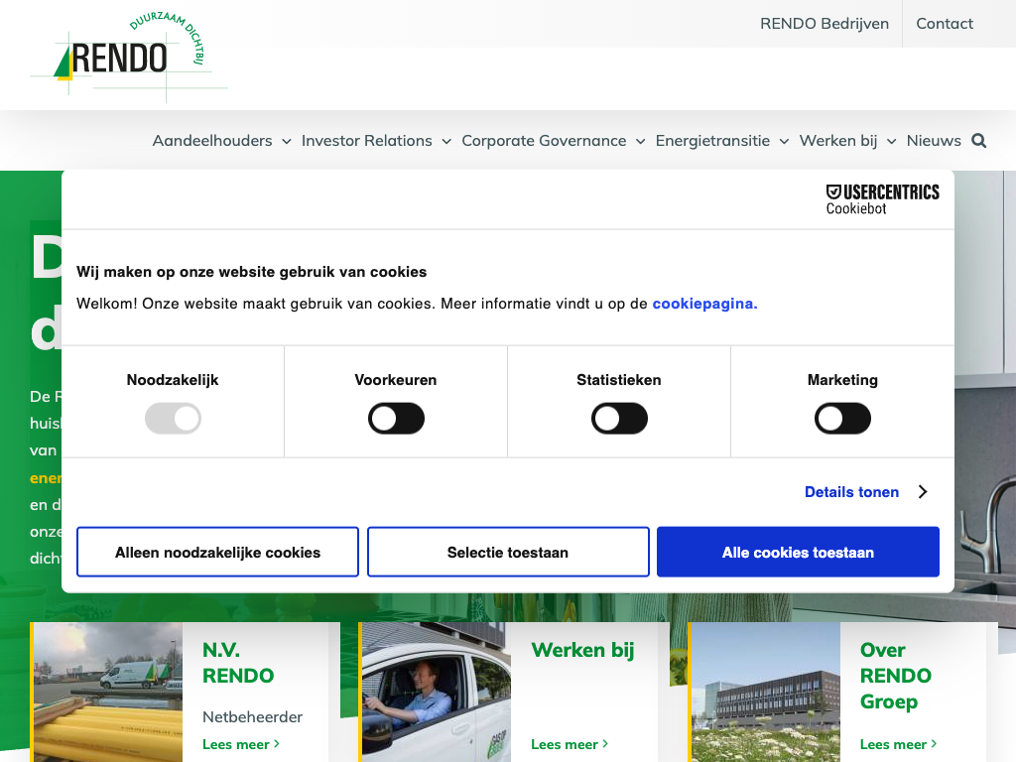
Task: Expand the Aandeelhouders menu
Action: tap(221, 141)
